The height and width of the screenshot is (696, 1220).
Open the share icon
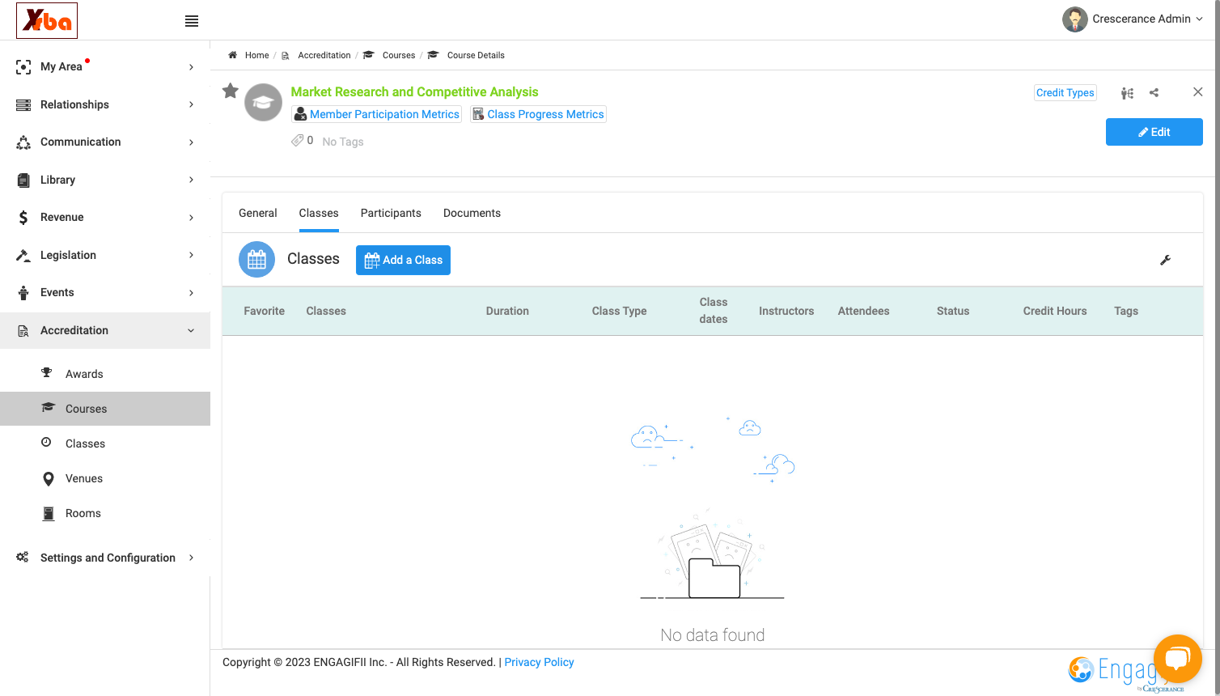[1154, 92]
